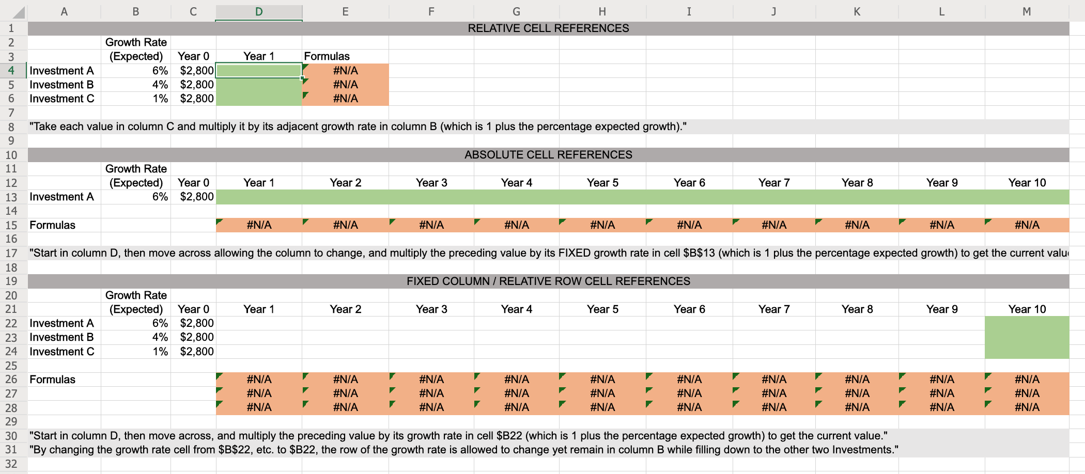Select FIXED COLUMN / RELATIVE ROW title
This screenshot has height=474, width=1085.
tap(548, 281)
